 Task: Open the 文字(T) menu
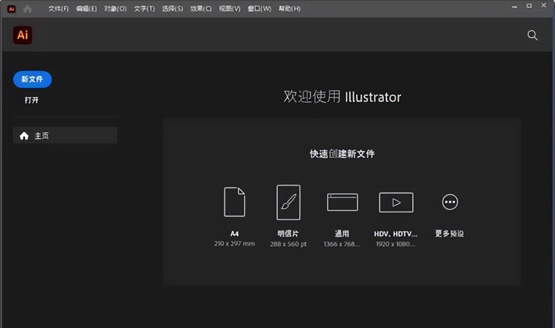click(x=144, y=9)
